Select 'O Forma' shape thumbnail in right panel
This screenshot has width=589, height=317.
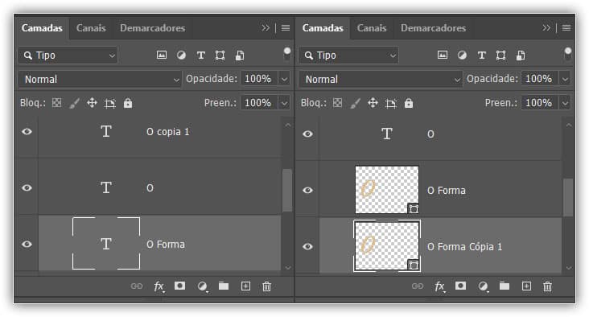click(x=387, y=190)
